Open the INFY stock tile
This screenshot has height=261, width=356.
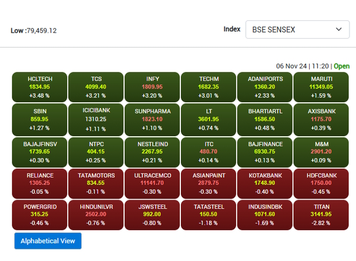click(x=152, y=87)
